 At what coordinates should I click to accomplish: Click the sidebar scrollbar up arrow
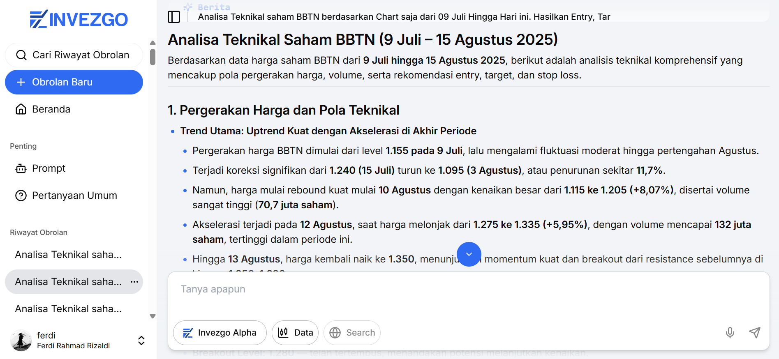153,43
